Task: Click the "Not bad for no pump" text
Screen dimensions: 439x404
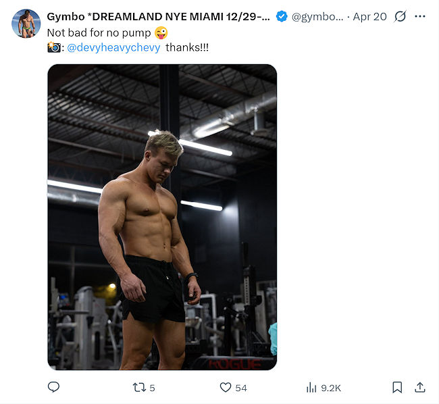Action: click(99, 32)
